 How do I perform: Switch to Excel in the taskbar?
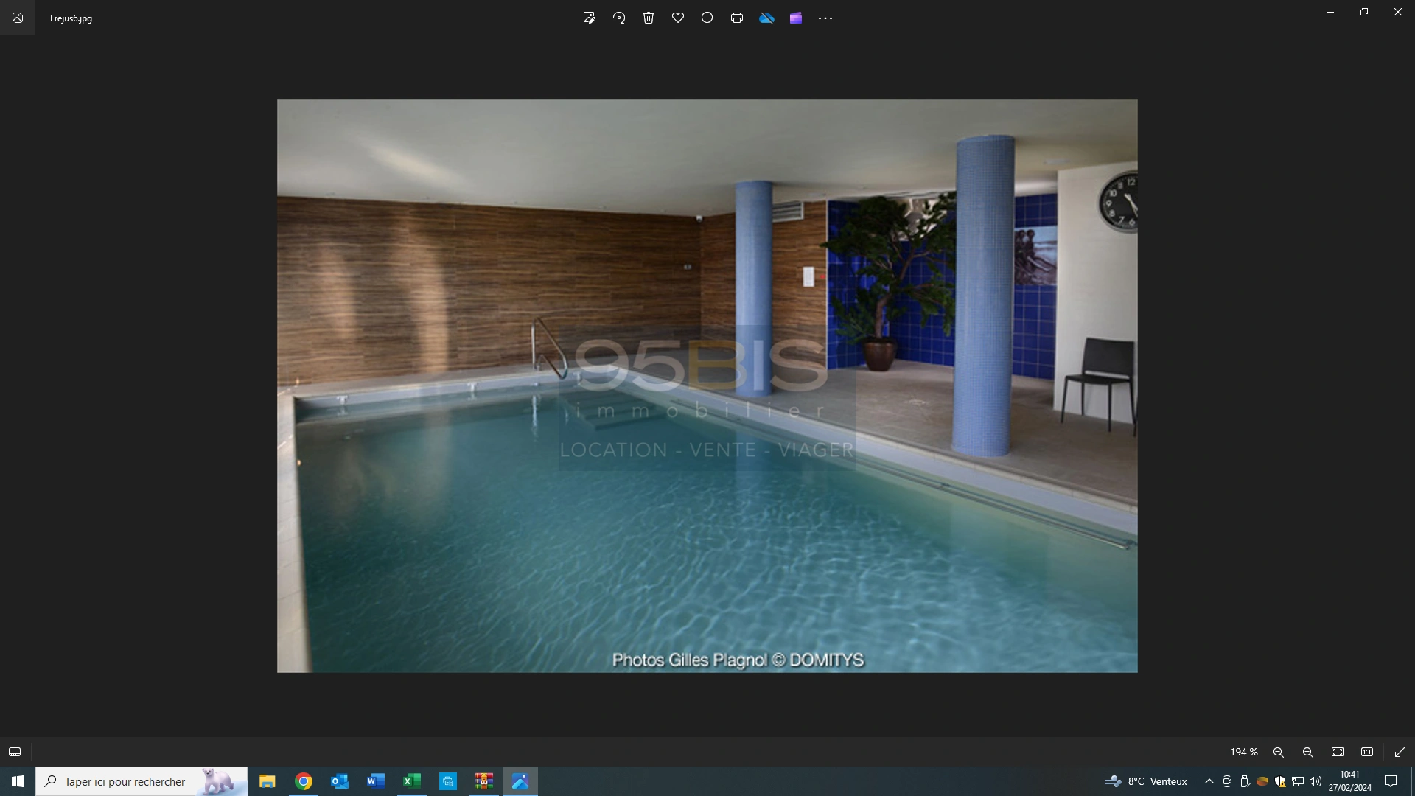coord(412,781)
